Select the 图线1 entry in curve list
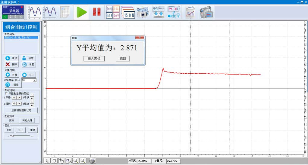 (17, 38)
